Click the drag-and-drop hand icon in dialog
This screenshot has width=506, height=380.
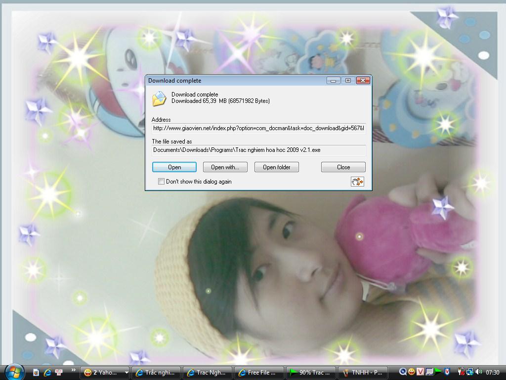[357, 182]
